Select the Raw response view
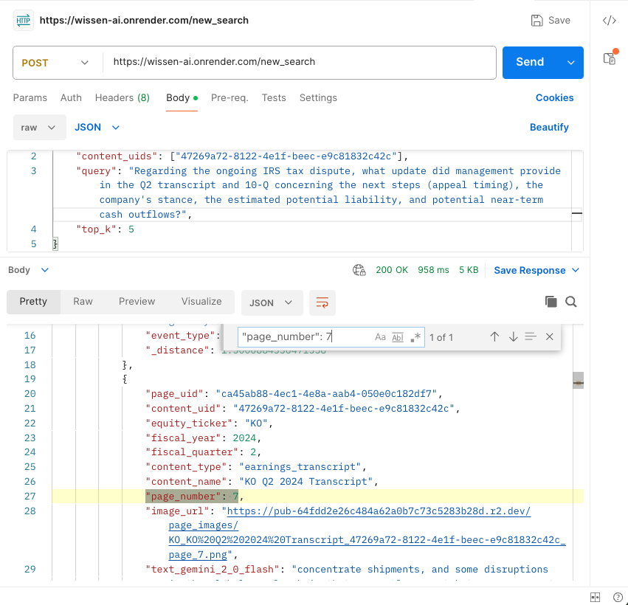The width and height of the screenshot is (628, 605). [83, 302]
